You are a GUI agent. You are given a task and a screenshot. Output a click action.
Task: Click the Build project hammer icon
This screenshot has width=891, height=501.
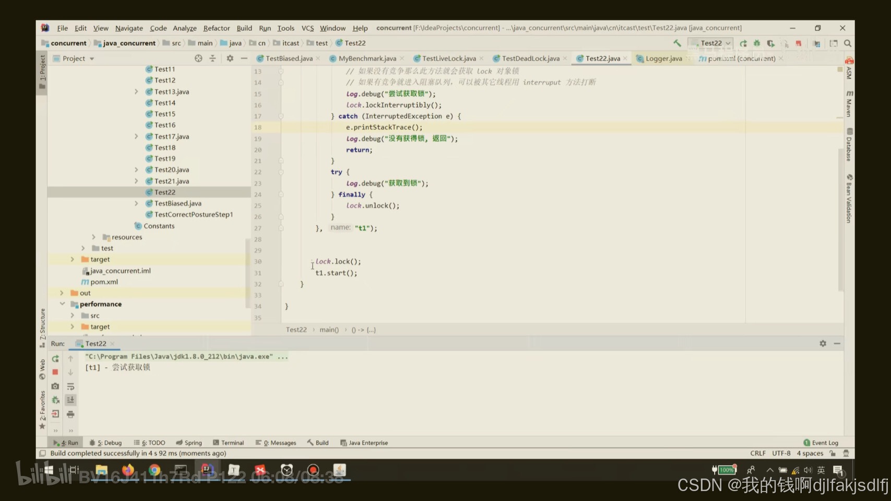(x=677, y=43)
